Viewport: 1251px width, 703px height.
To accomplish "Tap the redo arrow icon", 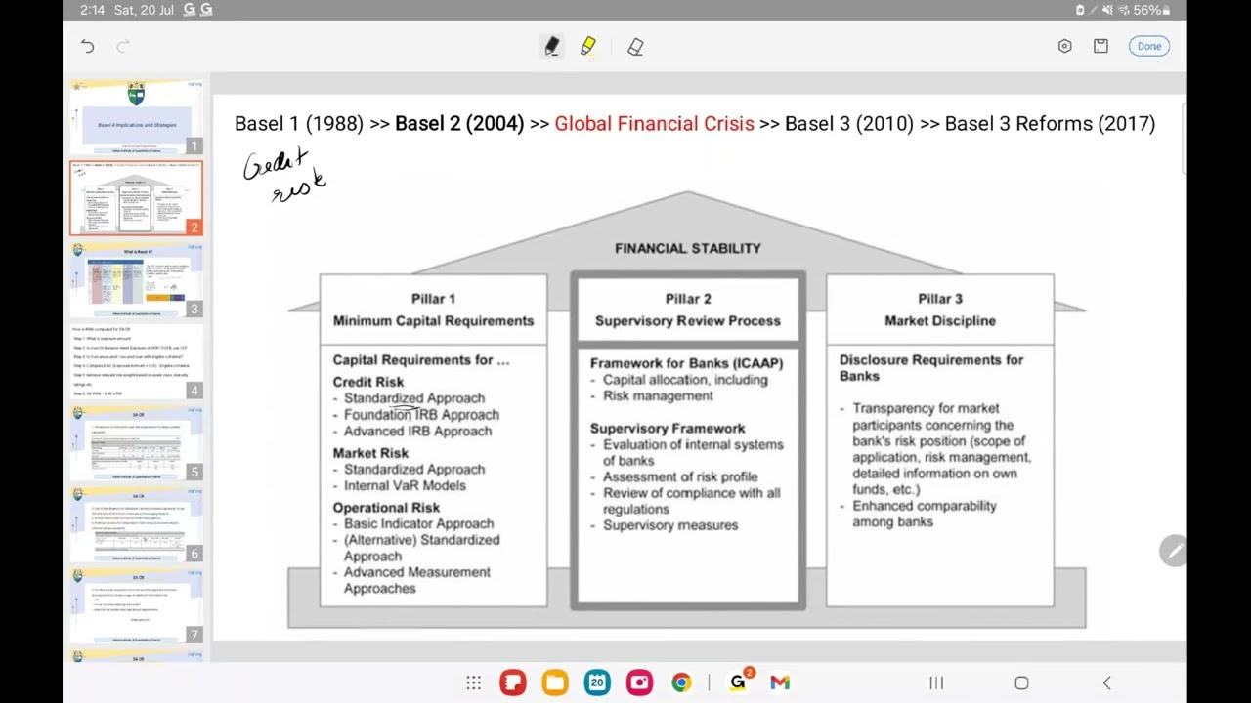I will 123,46.
